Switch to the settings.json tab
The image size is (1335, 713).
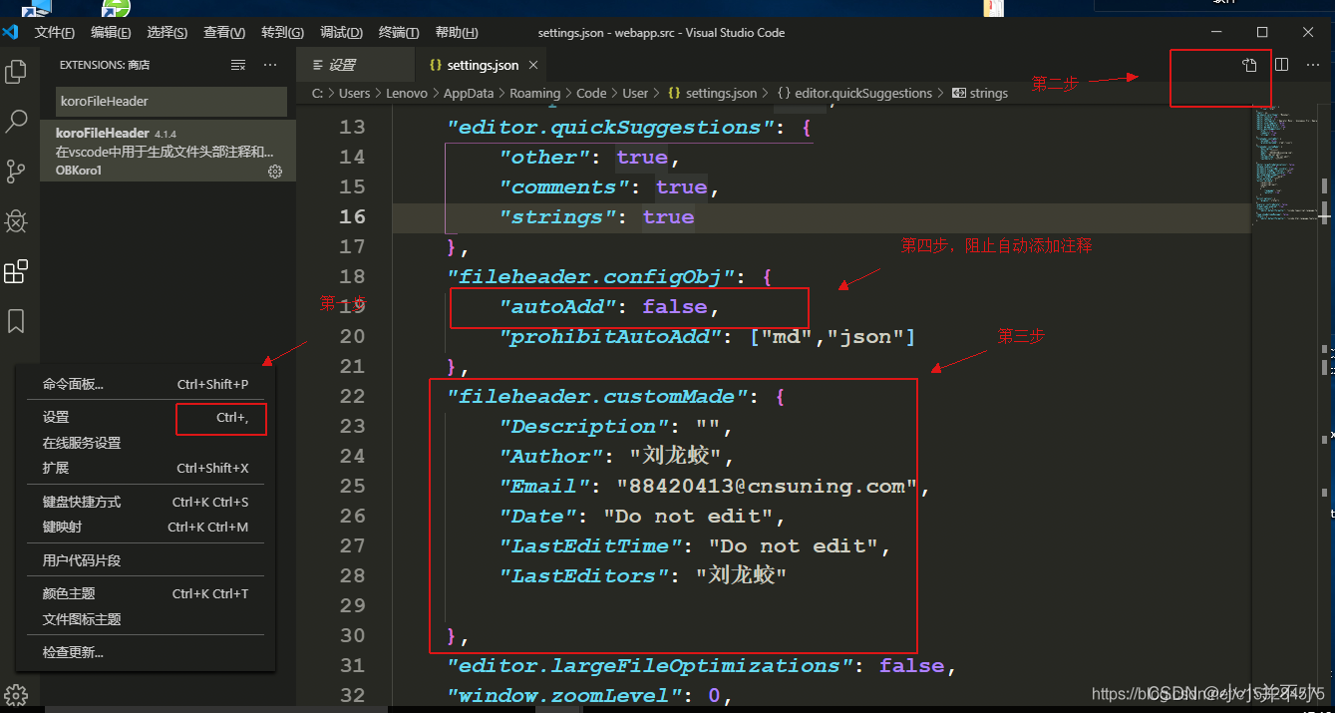(x=482, y=65)
